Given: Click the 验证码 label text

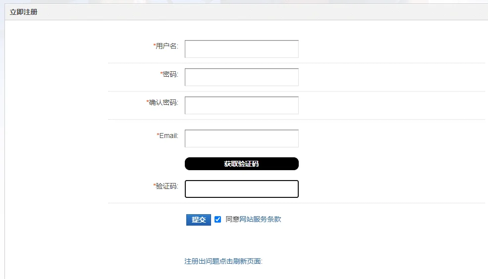Looking at the screenshot, I should (167, 186).
